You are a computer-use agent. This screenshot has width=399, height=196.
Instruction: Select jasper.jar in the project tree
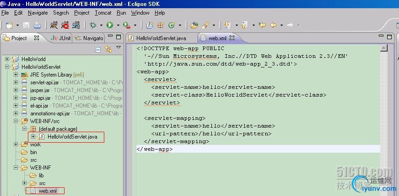40,90
